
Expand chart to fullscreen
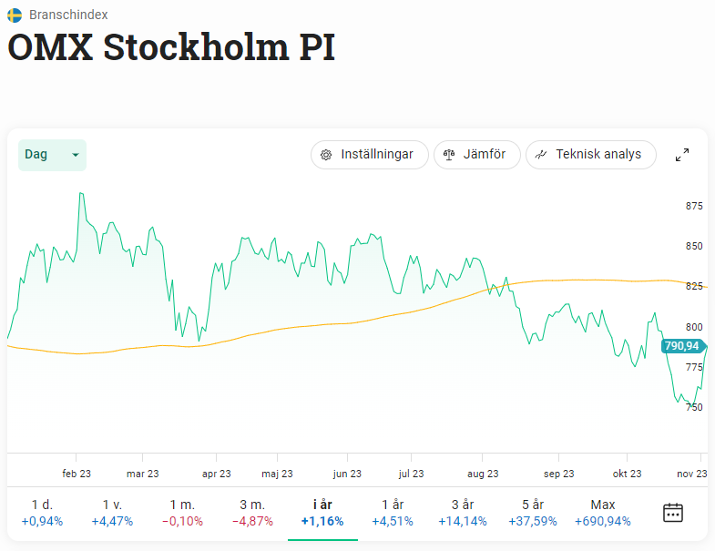[682, 155]
